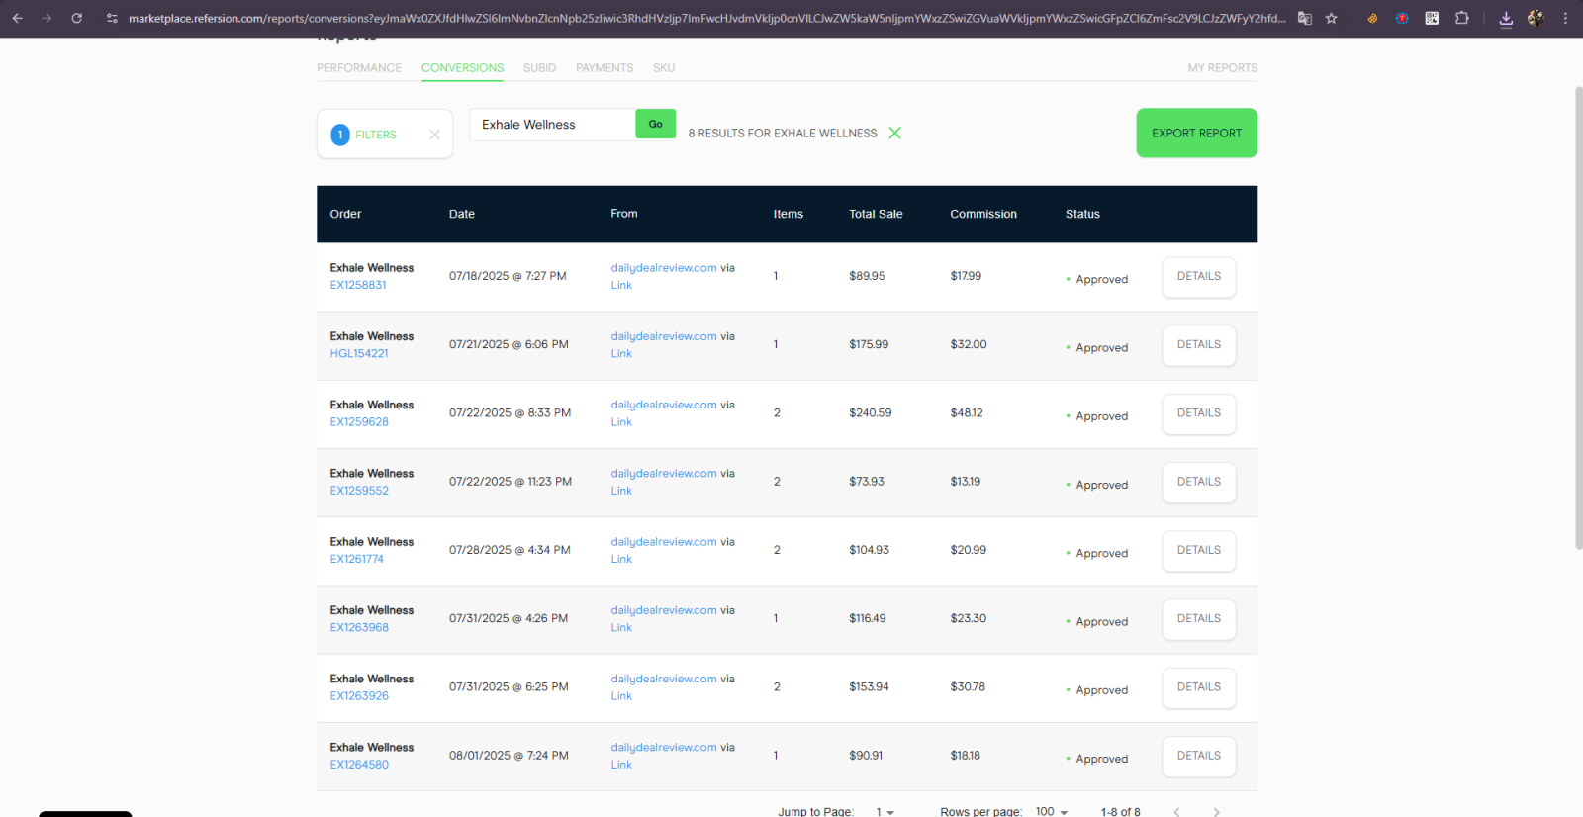Select the Conversions tab
The height and width of the screenshot is (817, 1583).
point(462,68)
